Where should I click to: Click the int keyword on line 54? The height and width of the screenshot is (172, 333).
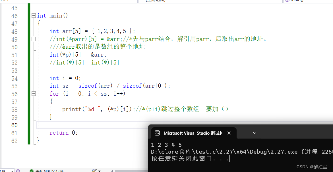pos(54,78)
